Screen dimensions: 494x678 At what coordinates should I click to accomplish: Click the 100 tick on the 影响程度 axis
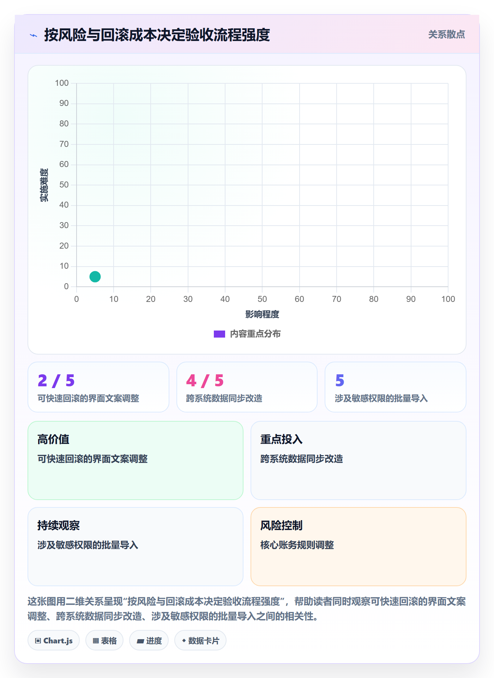pyautogui.click(x=448, y=299)
